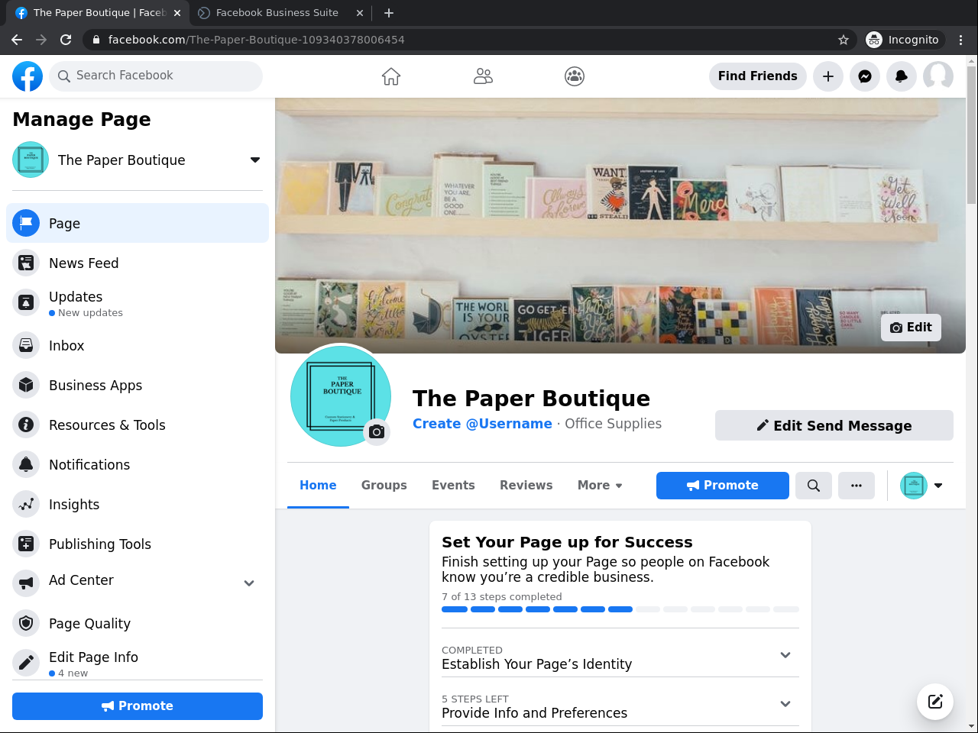This screenshot has height=733, width=978.
Task: Open Publishing Tools in the sidebar
Action: pyautogui.click(x=138, y=544)
